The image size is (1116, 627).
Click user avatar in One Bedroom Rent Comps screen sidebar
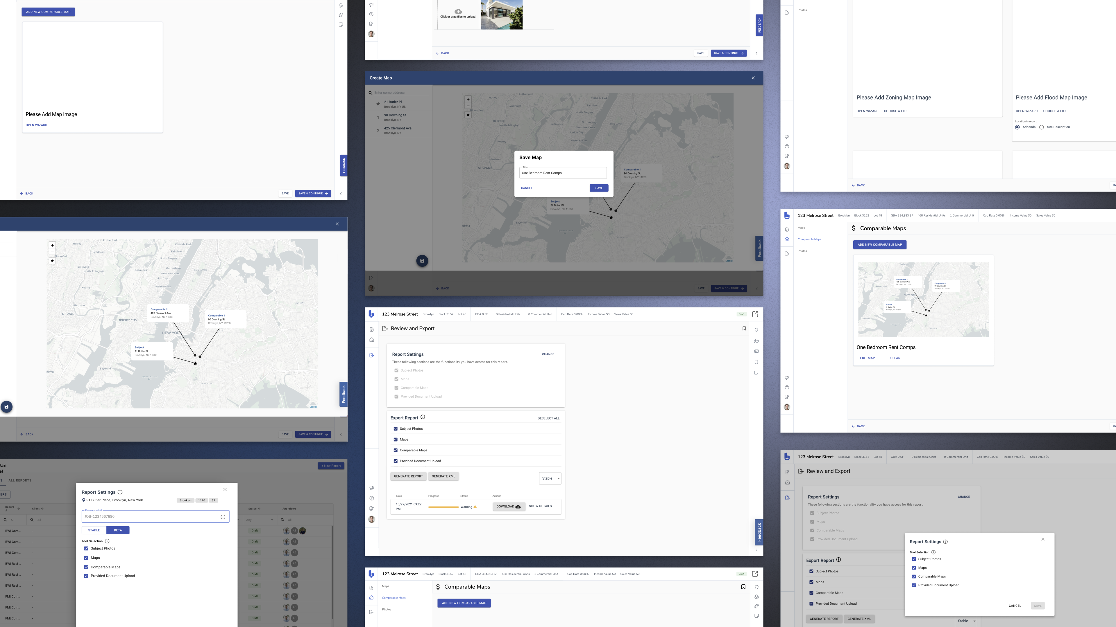[x=787, y=407]
